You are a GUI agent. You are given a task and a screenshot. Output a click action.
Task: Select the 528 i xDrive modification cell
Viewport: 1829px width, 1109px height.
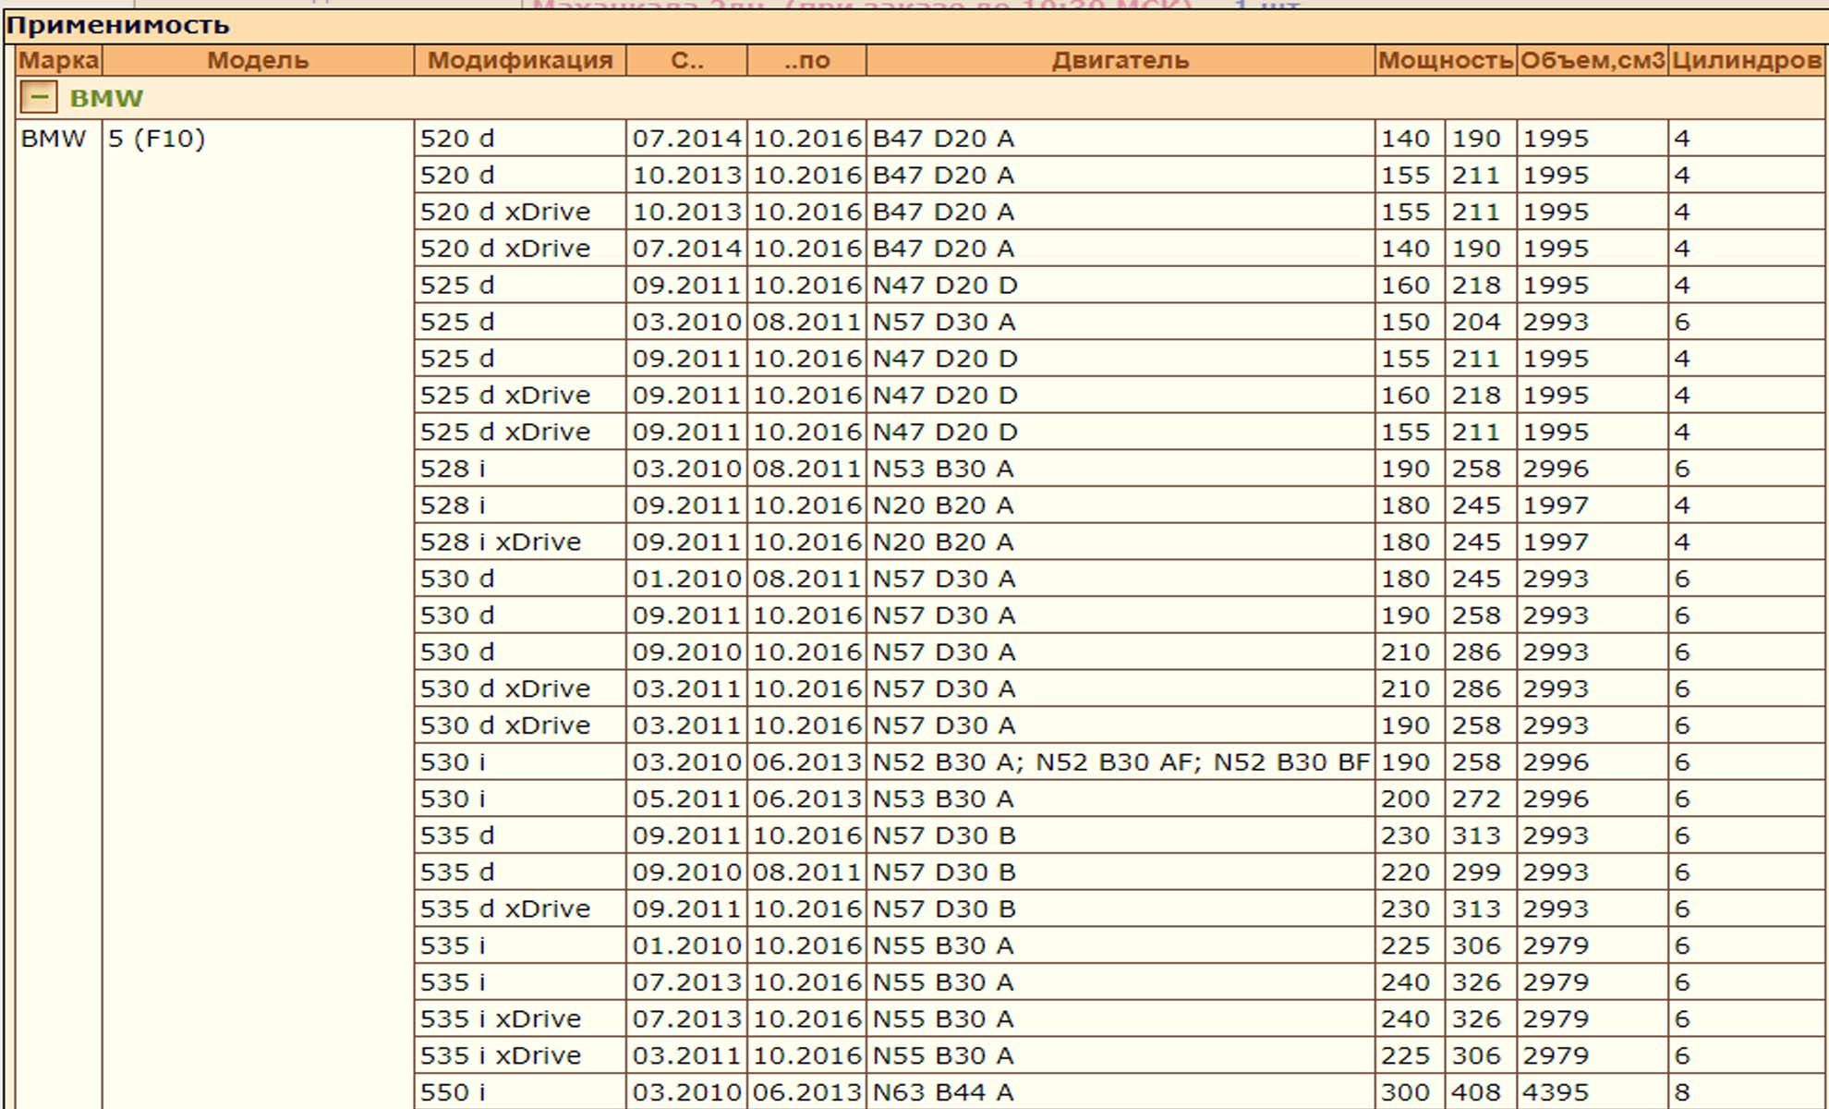tap(501, 542)
